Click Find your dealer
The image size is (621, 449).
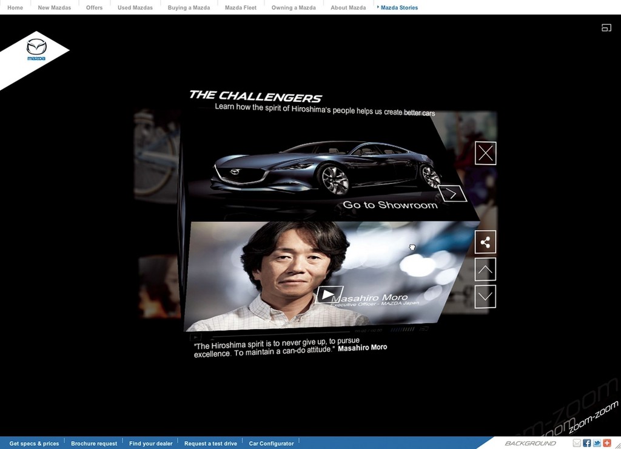point(151,444)
